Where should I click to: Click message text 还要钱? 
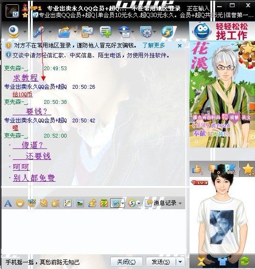pyautogui.click(x=38, y=156)
